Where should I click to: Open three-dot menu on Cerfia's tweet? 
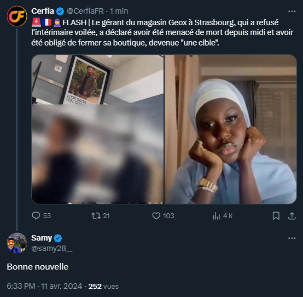coord(292,12)
